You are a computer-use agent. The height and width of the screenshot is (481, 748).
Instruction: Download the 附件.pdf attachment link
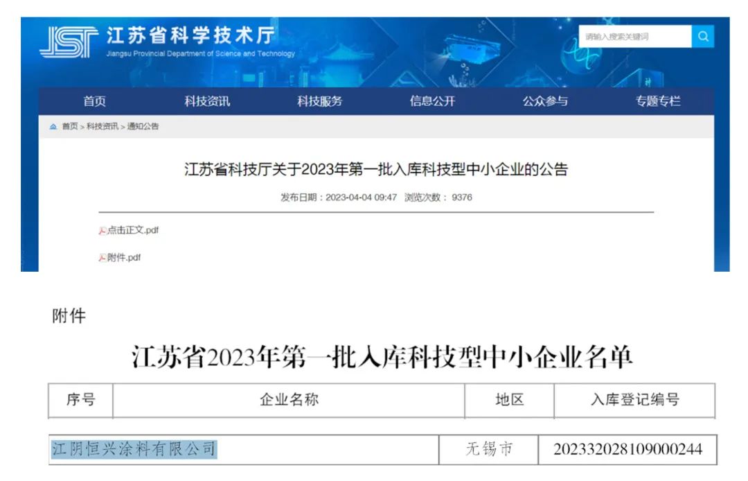pos(124,258)
